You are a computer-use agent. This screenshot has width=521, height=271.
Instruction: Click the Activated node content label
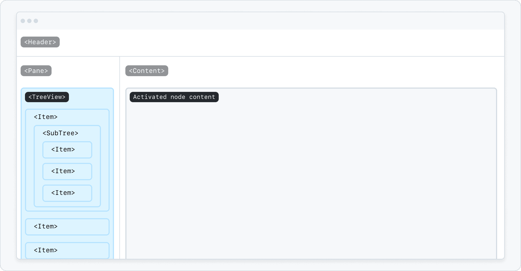click(x=174, y=97)
